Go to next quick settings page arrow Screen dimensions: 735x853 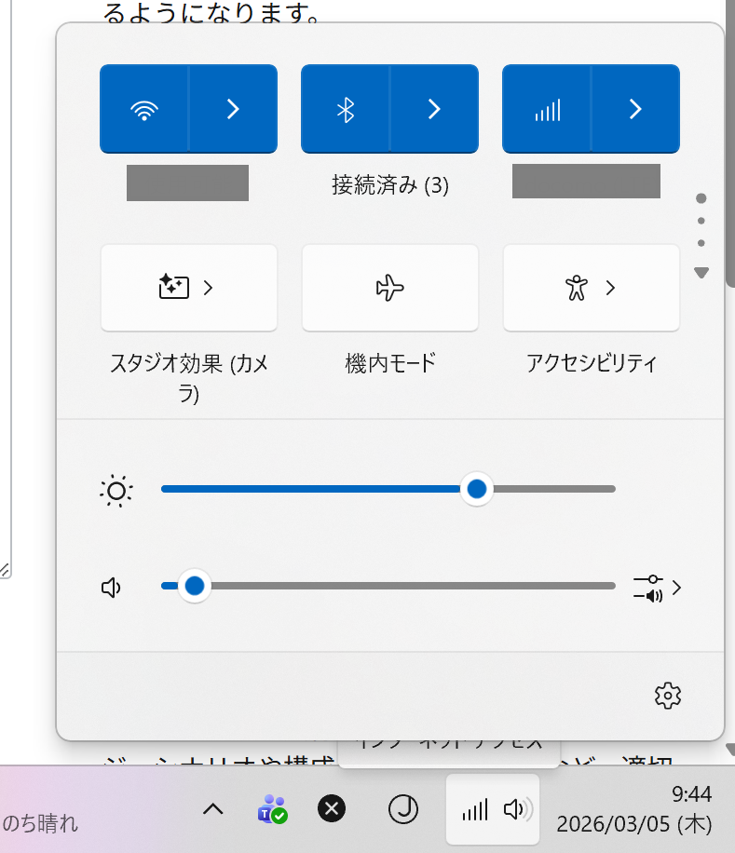coord(701,273)
